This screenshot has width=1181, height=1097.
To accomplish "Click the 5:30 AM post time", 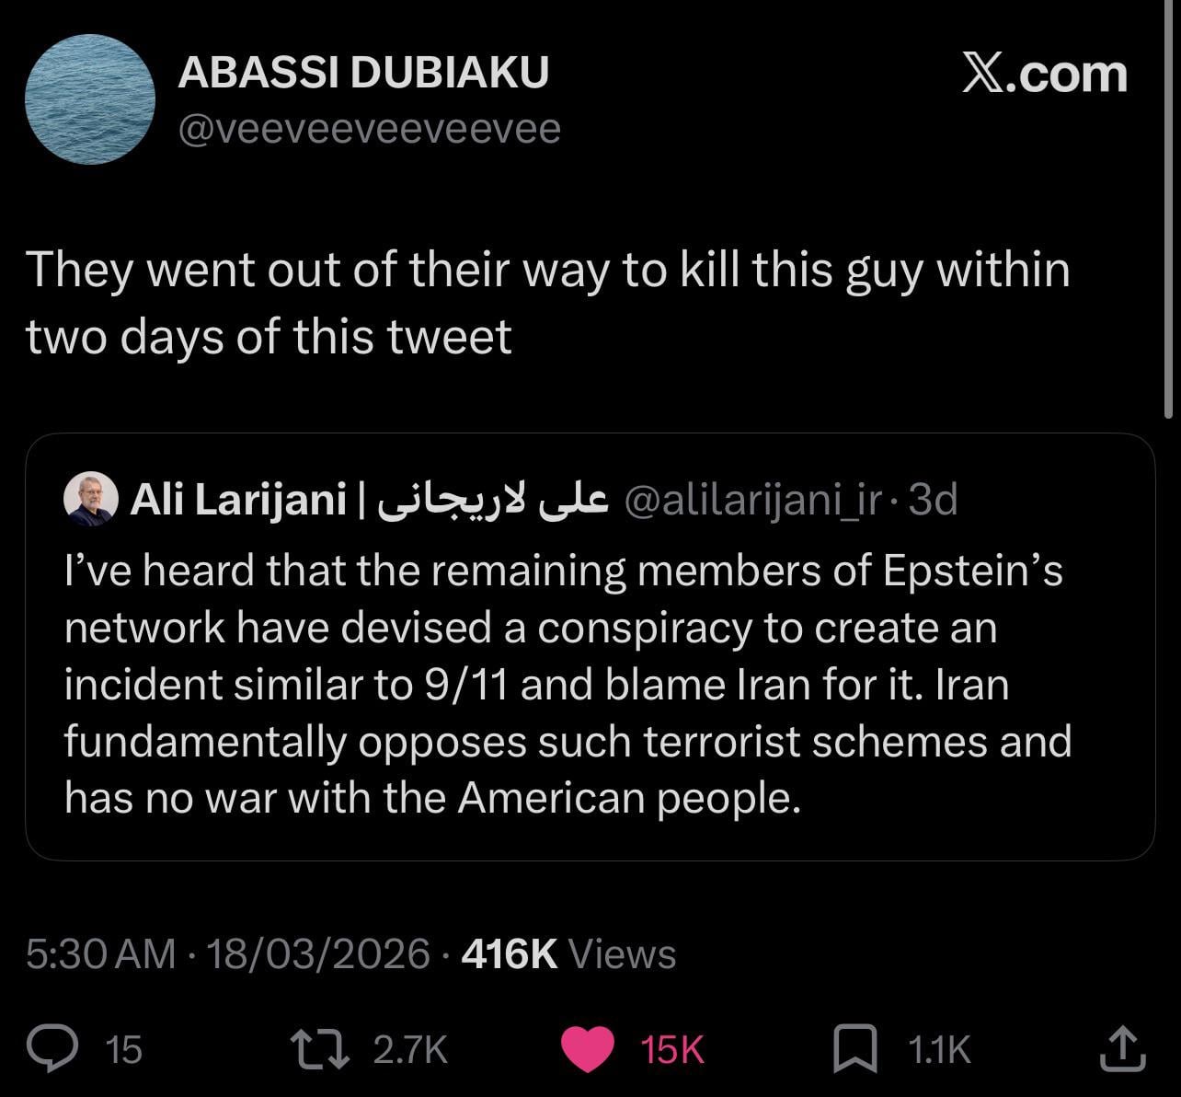I will click(x=100, y=954).
